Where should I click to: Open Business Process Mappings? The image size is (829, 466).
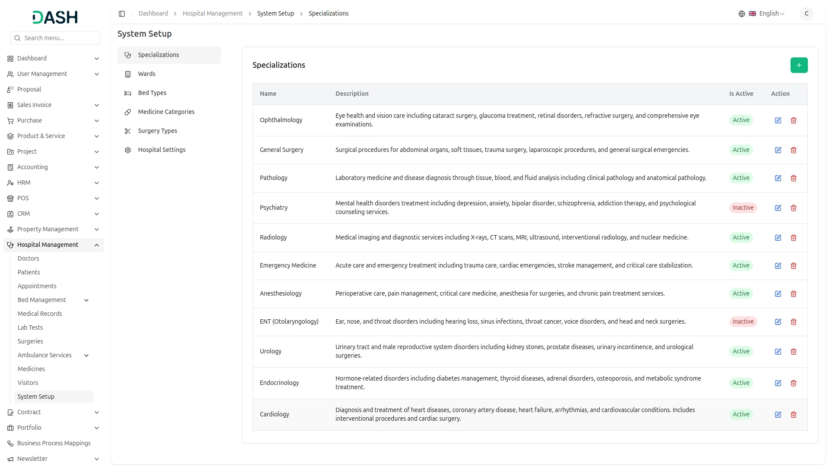[54, 444]
